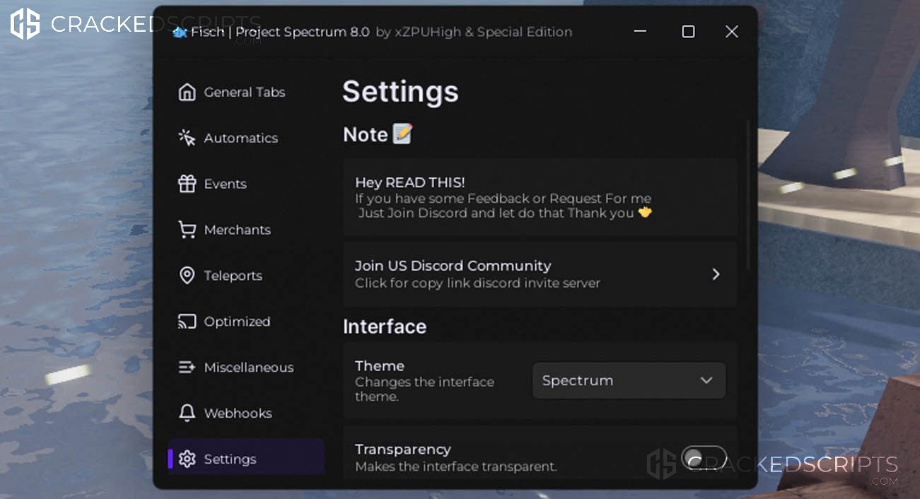
Task: Switch to the Automatics tab
Action: point(246,138)
